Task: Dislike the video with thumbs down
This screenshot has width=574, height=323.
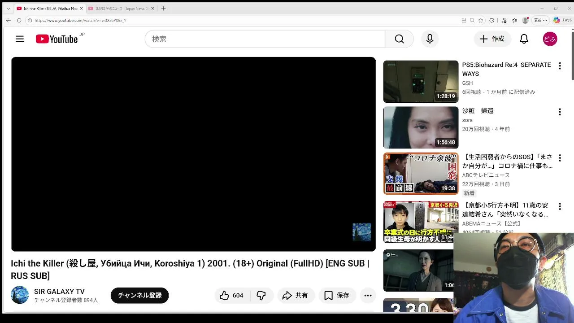Action: click(x=261, y=295)
